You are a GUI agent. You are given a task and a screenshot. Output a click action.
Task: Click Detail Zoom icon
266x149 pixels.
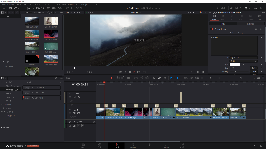(x=191, y=78)
